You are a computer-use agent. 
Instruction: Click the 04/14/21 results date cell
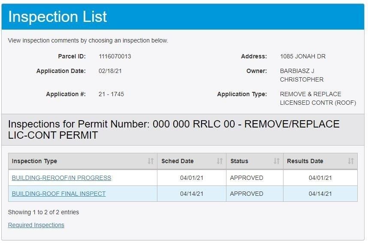click(320, 194)
